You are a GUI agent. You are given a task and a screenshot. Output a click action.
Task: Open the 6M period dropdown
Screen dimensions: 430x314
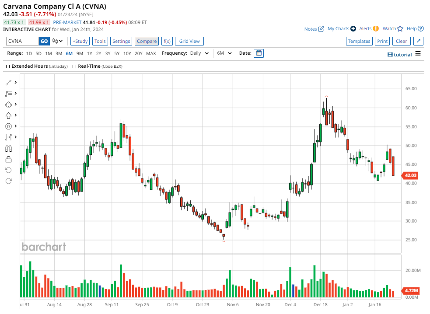[x=224, y=53]
